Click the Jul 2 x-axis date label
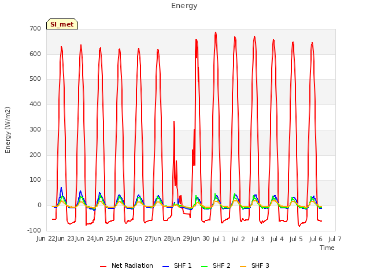 [x=238, y=239]
